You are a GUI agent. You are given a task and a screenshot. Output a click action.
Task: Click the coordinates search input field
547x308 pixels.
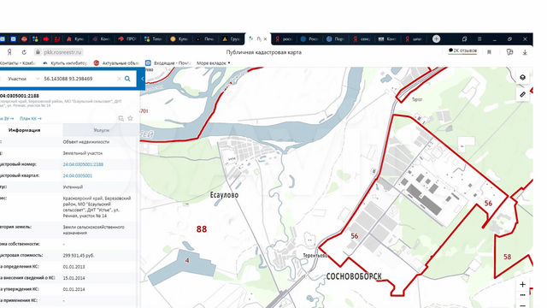(79, 79)
